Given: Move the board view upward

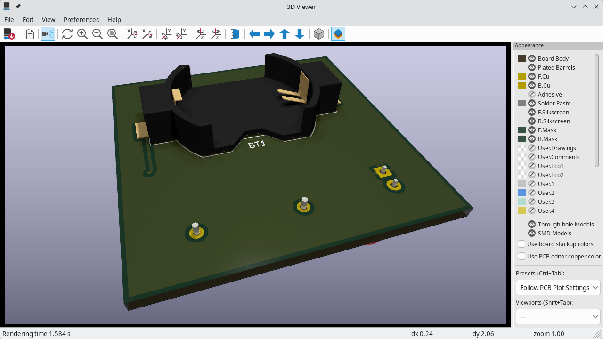Looking at the screenshot, I should tap(285, 33).
